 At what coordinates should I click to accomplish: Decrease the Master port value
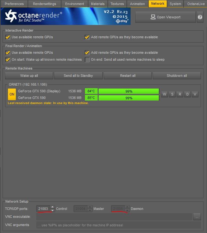pos(90,210)
